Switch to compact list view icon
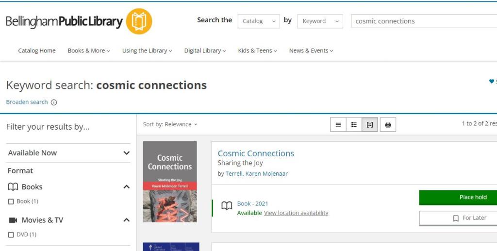The width and height of the screenshot is (497, 251). (x=338, y=125)
